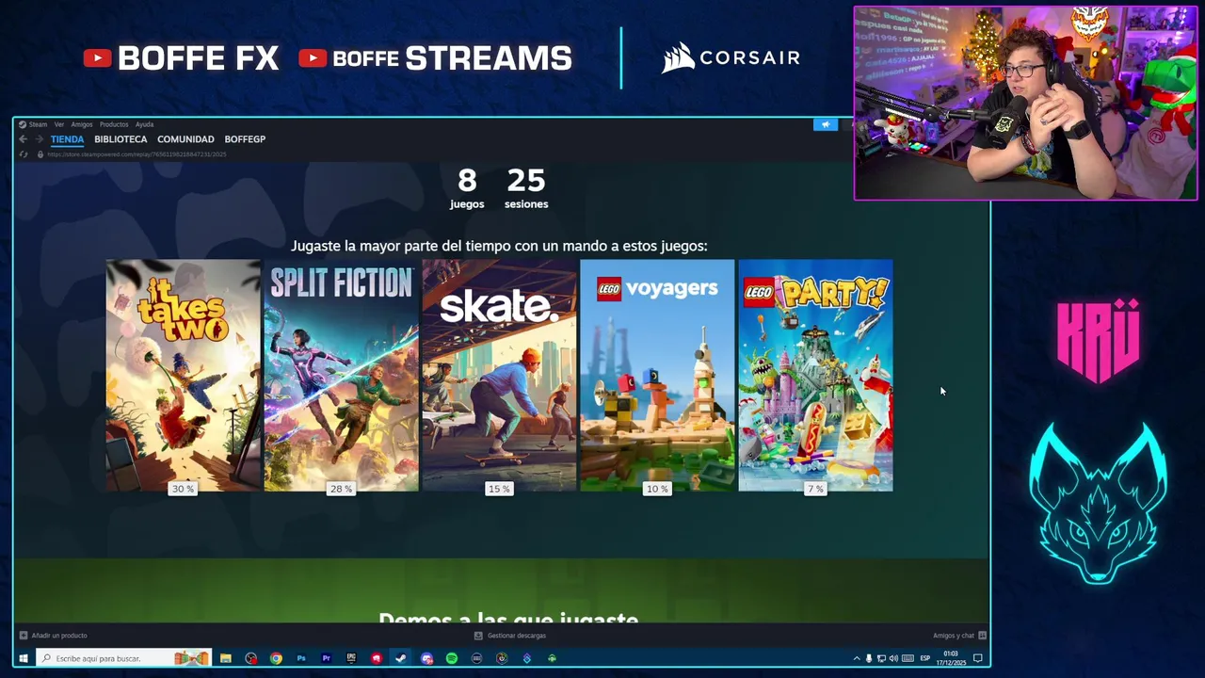Click the 30 % label under It Takes Two
The image size is (1205, 678).
click(x=183, y=489)
